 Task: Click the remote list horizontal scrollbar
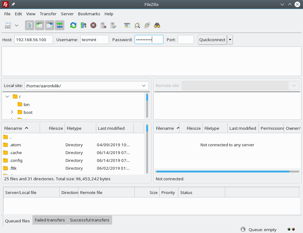tap(222, 172)
